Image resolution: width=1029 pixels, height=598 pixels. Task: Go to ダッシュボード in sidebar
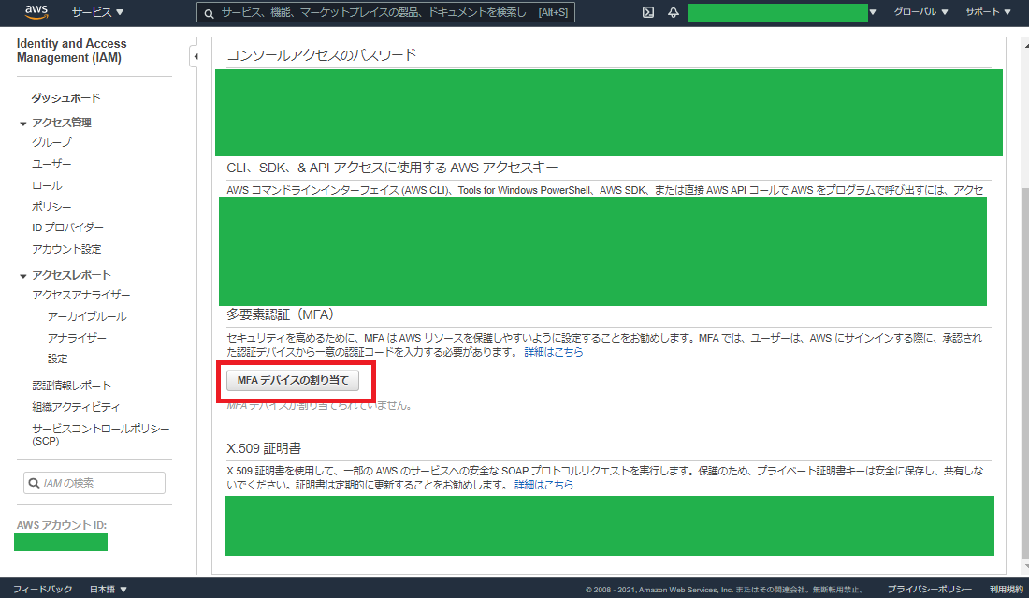click(65, 98)
